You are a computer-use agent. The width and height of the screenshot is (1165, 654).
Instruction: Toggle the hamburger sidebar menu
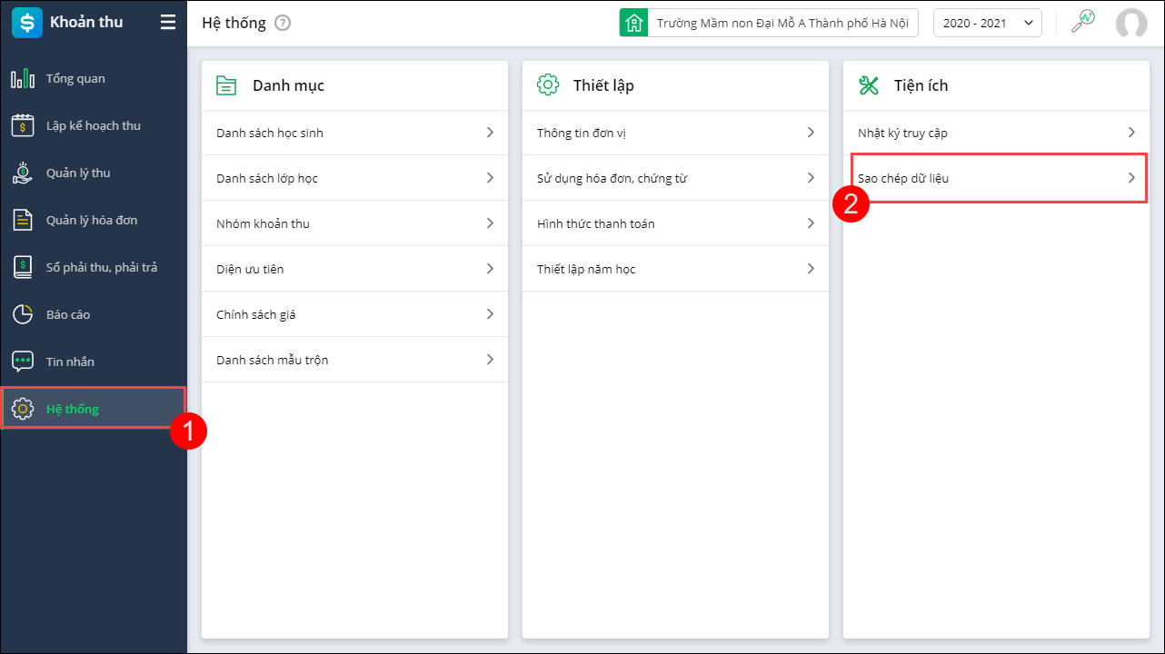pyautogui.click(x=168, y=23)
